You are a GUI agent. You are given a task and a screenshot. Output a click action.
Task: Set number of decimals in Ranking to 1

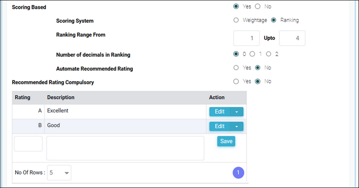pyautogui.click(x=252, y=54)
